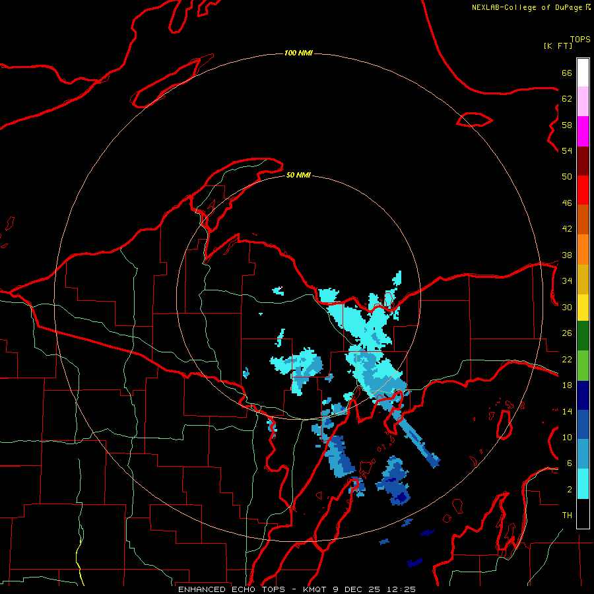Click the '9 DEC 25' date text
This screenshot has height=594, width=594.
click(x=357, y=589)
